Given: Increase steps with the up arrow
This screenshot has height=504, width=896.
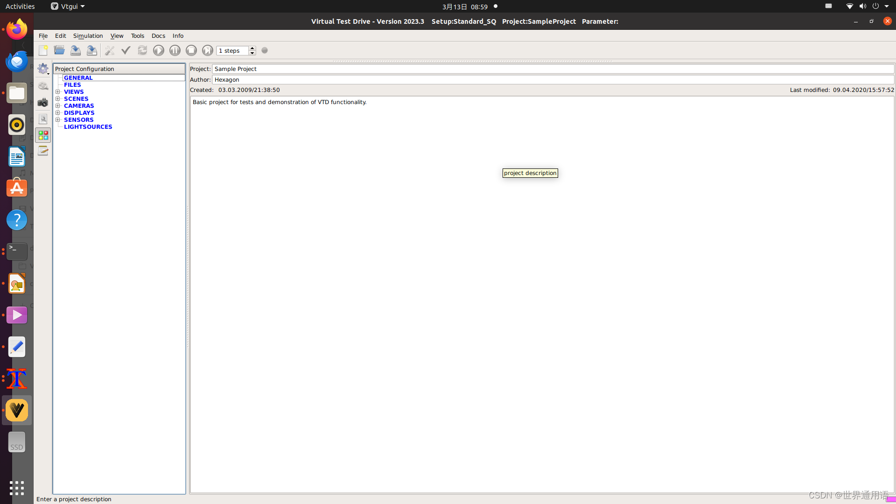Looking at the screenshot, I should 252,48.
